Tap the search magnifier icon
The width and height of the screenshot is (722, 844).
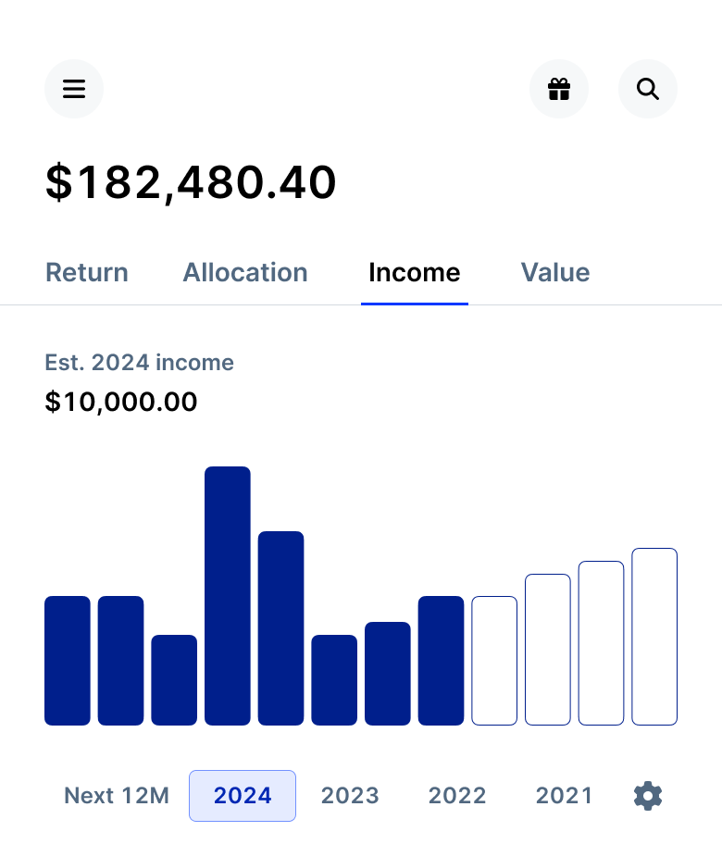(x=648, y=89)
